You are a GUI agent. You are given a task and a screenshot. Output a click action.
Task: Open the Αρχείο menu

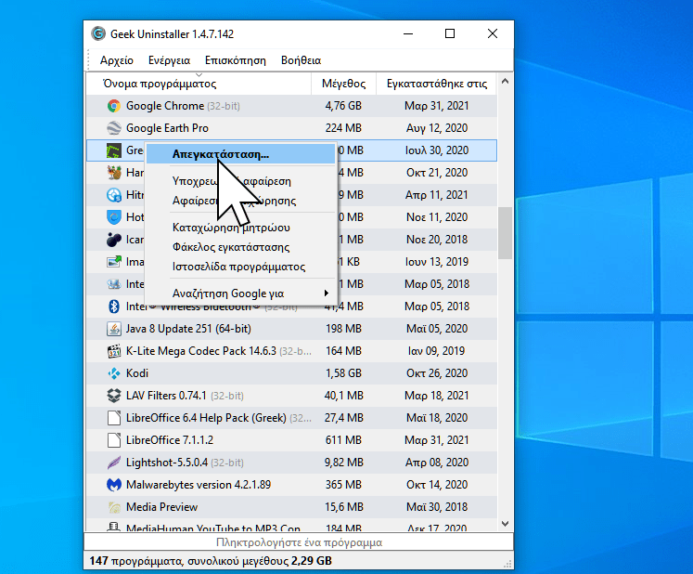coord(117,60)
